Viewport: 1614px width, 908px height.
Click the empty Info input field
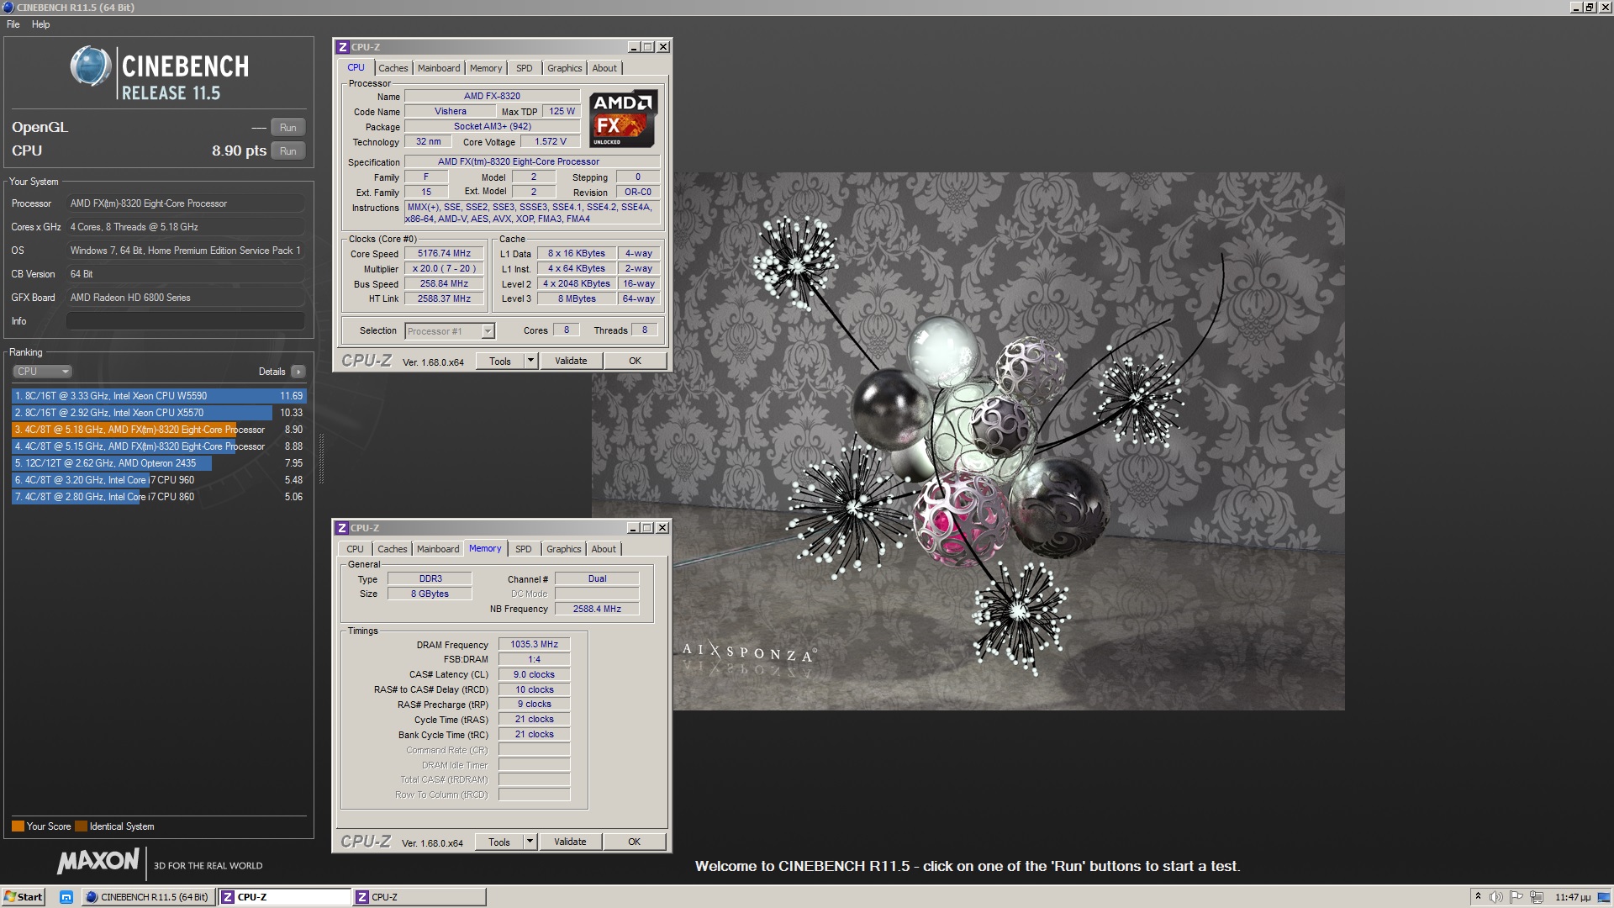point(185,321)
